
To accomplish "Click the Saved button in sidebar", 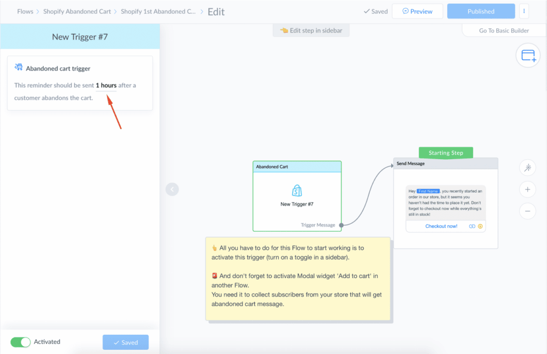I will tap(126, 342).
